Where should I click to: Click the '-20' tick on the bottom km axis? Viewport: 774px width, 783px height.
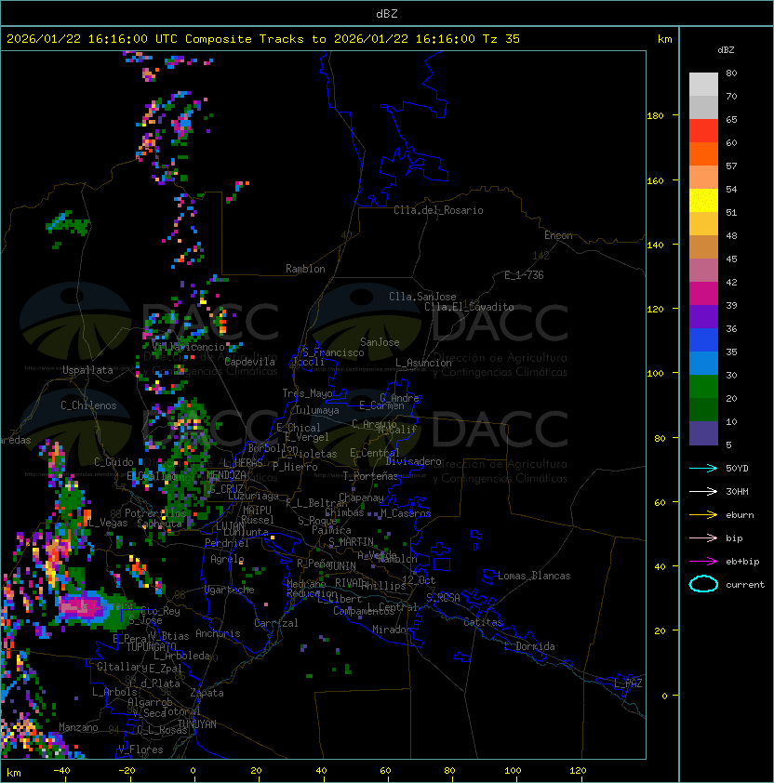pyautogui.click(x=127, y=771)
